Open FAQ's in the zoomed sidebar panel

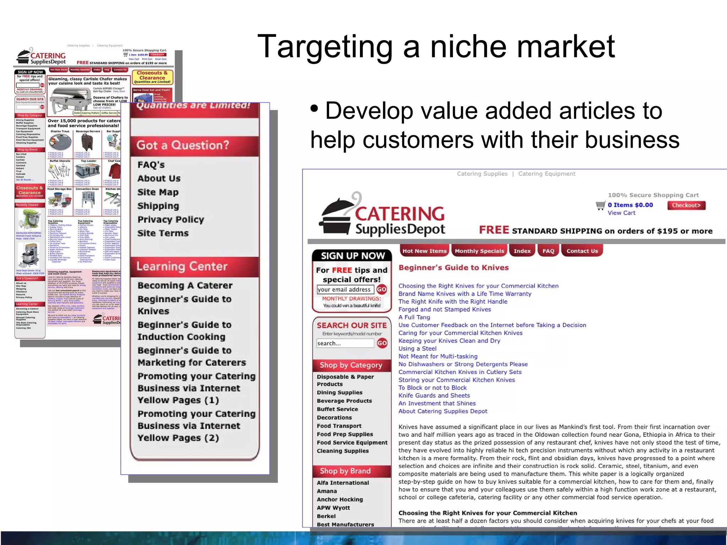(x=151, y=165)
